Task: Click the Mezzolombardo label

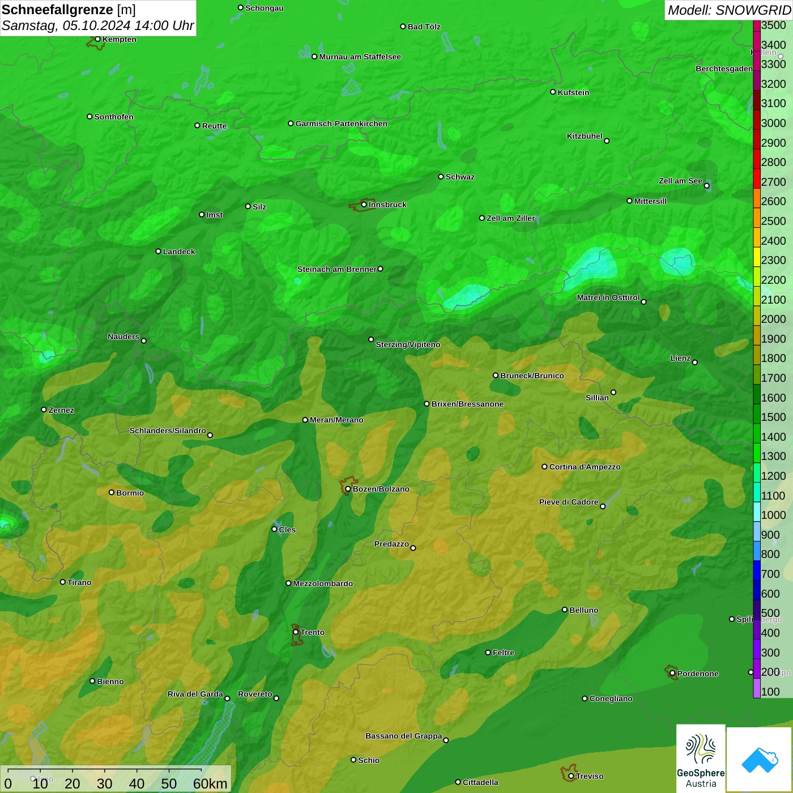Action: pos(323,583)
